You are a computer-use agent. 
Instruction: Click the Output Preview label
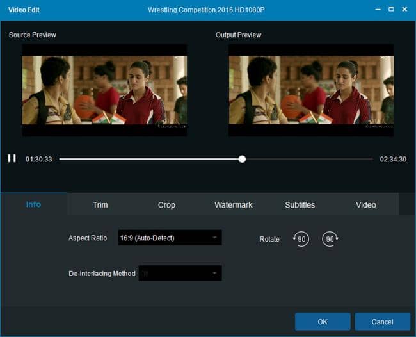[x=238, y=35]
